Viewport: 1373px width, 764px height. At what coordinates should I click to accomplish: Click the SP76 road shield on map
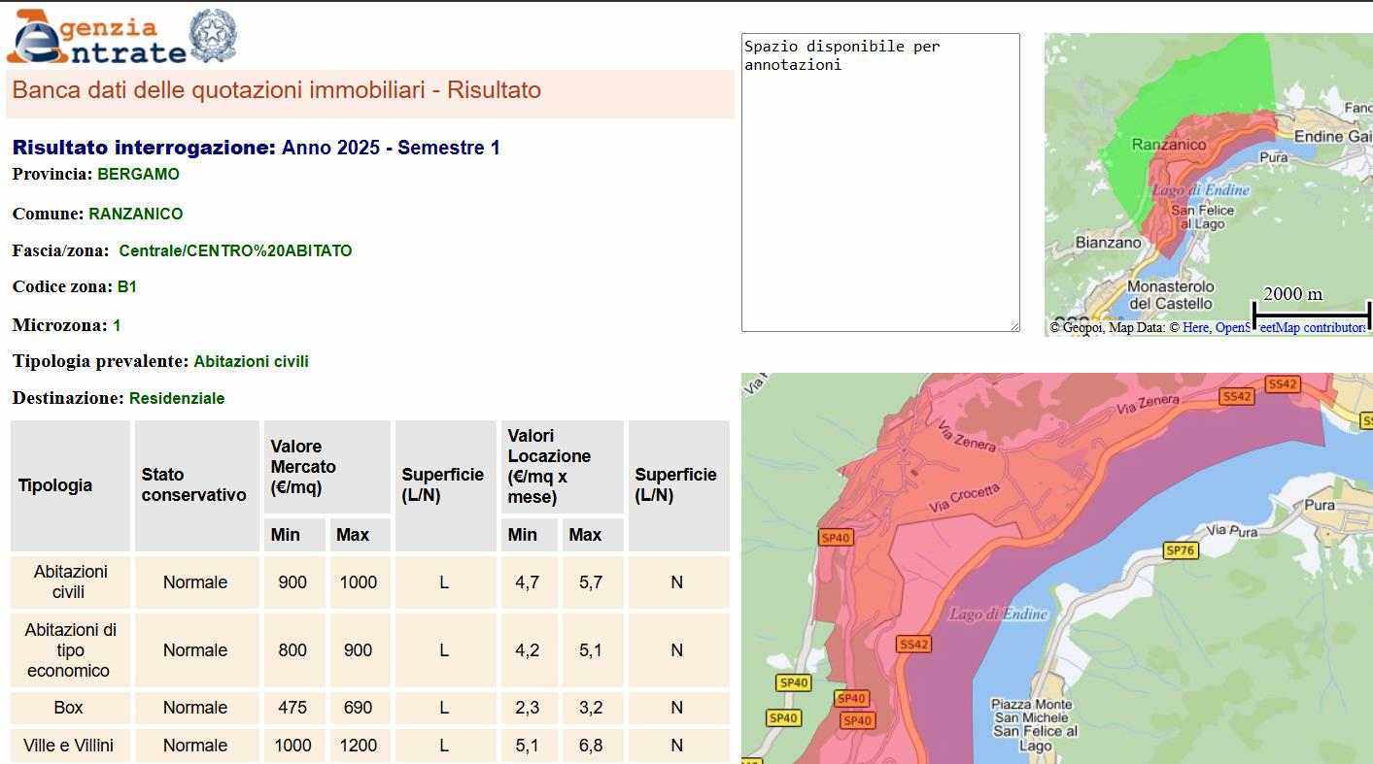tap(1180, 550)
